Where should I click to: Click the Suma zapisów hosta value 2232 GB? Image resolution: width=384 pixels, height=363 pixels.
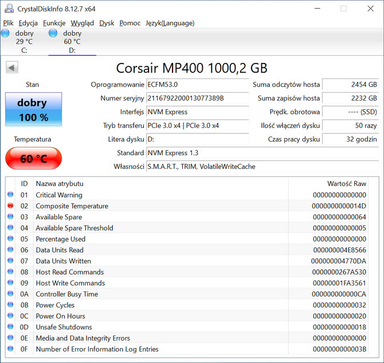350,98
